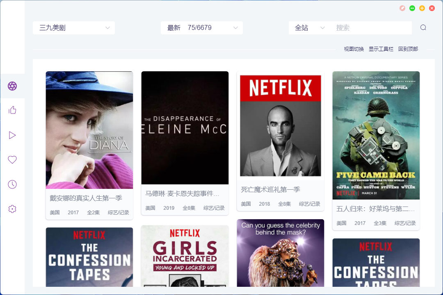
Task: Click 全2集 under the Diana card
Action: (x=93, y=213)
